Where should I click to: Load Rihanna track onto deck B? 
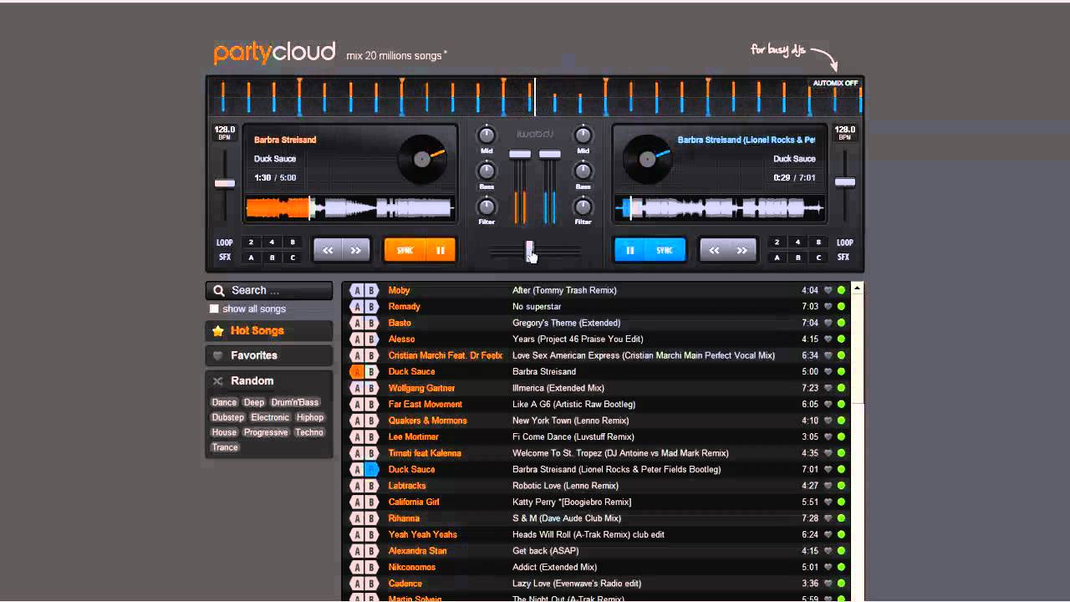point(372,518)
